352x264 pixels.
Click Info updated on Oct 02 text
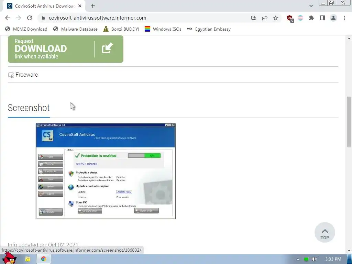point(43,244)
